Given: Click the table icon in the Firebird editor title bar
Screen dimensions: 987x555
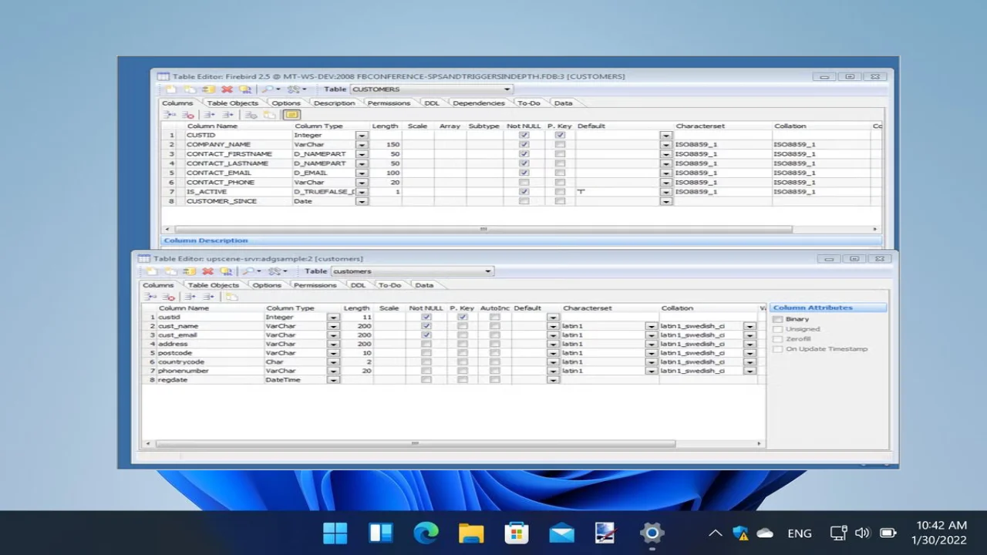Looking at the screenshot, I should click(x=163, y=76).
